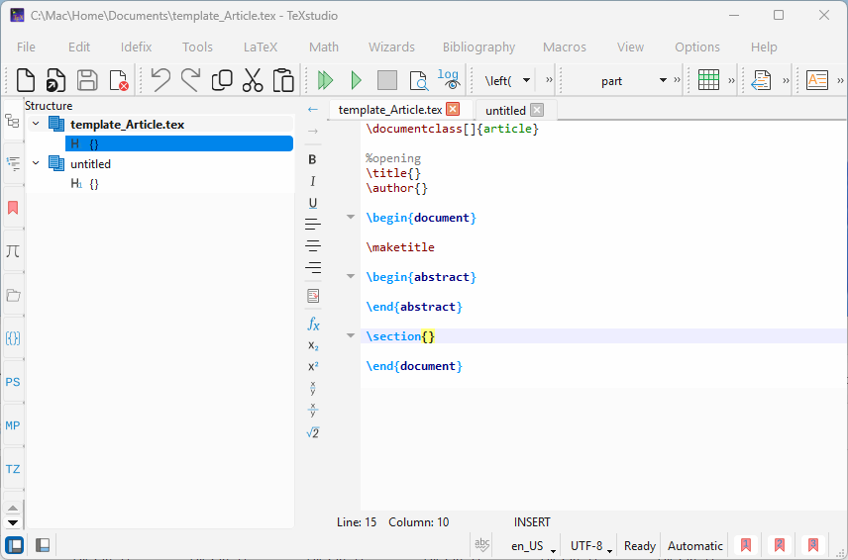Open the PS PSTricks commands panel

pos(13,382)
